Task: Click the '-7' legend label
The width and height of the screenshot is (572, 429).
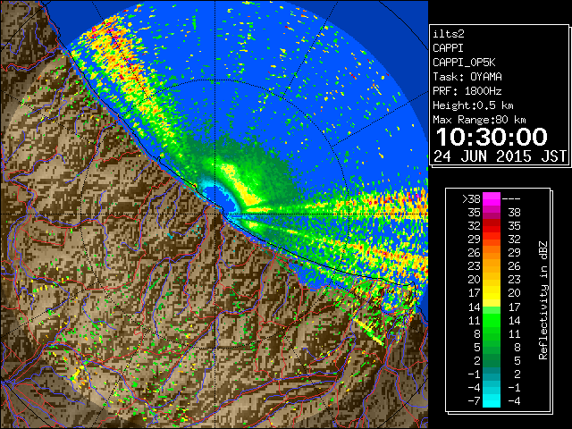Action: pyautogui.click(x=475, y=400)
